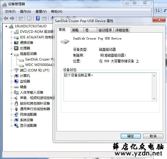Select the 人体学输入设备 tree item
The height and width of the screenshot is (159, 167).
tap(32, 92)
